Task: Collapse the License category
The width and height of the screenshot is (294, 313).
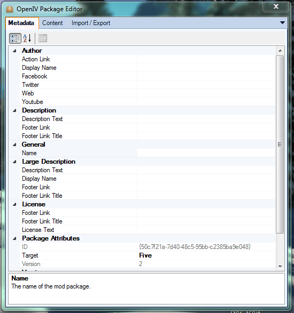Action: coord(14,204)
